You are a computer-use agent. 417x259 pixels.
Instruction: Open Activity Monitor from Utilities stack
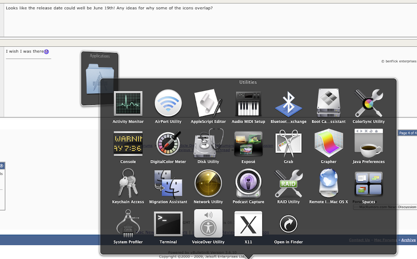point(128,104)
